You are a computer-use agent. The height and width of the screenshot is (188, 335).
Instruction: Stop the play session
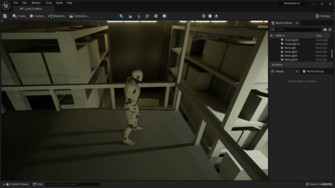coord(210,16)
